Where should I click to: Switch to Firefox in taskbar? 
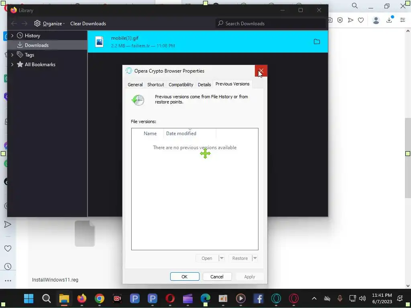(82, 298)
